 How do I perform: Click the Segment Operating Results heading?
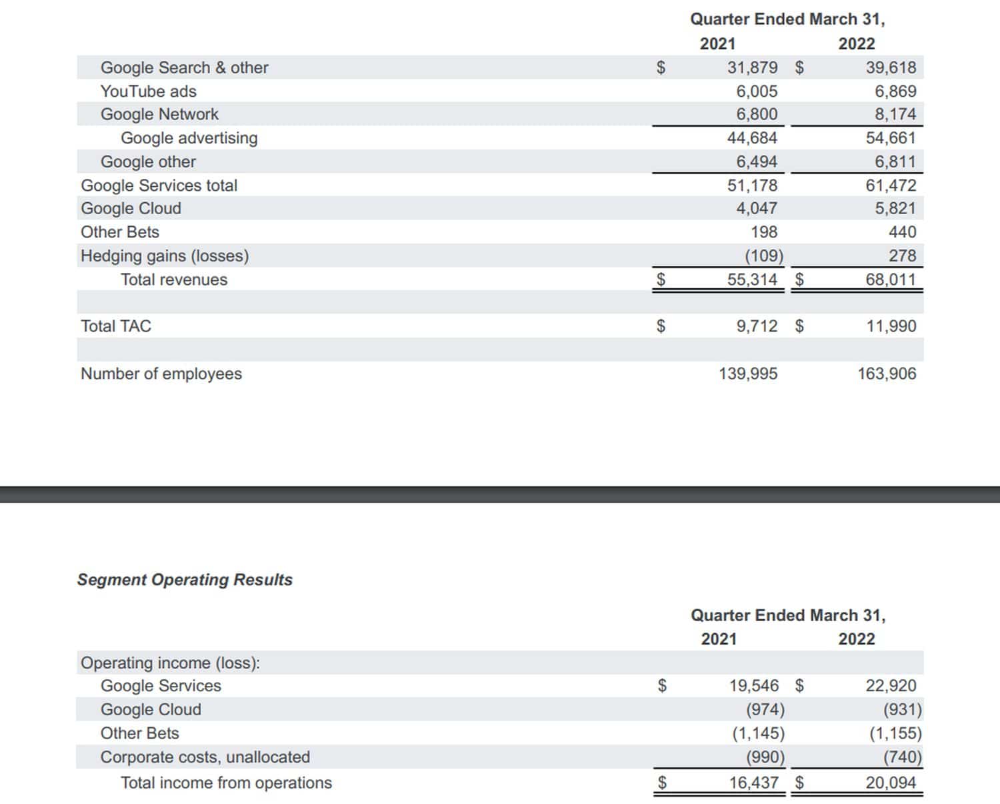(x=185, y=579)
